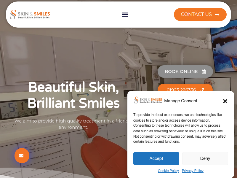Open the CONTACT US page
Image resolution: width=237 pixels, height=178 pixels.
200,14
